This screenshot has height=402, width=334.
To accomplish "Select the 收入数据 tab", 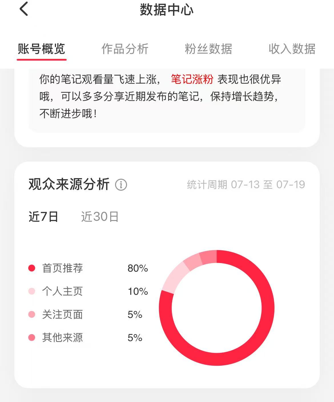I will click(x=292, y=49).
